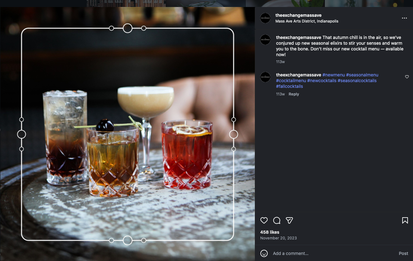Click the Post comment button
413x261 pixels.
coord(403,253)
